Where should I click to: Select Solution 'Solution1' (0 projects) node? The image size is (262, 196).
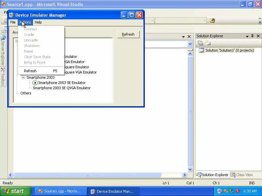tap(230, 50)
